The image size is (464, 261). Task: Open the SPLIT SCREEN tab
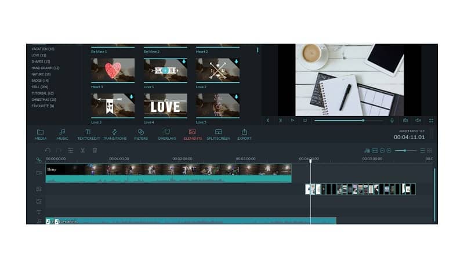click(219, 135)
